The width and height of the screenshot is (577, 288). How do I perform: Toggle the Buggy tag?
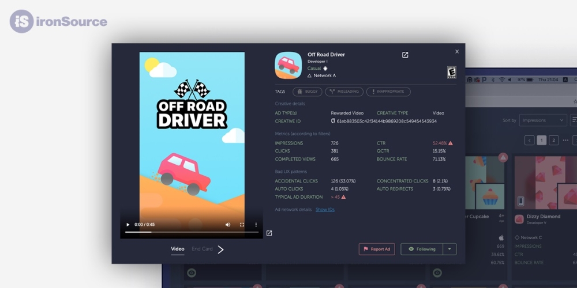(x=307, y=92)
